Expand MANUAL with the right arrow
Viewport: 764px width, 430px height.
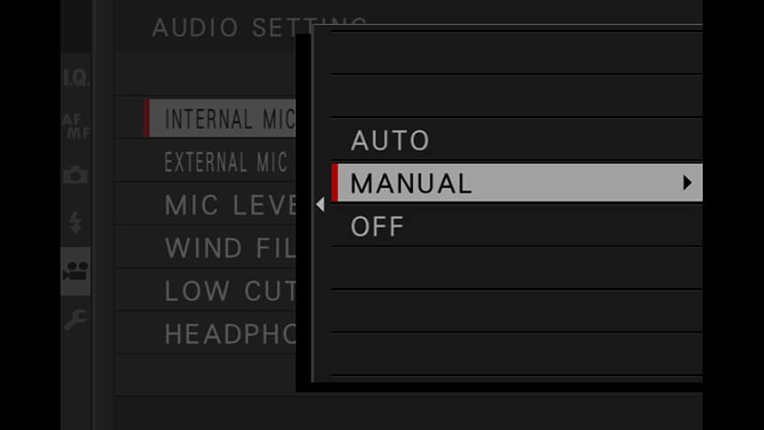[x=687, y=183]
